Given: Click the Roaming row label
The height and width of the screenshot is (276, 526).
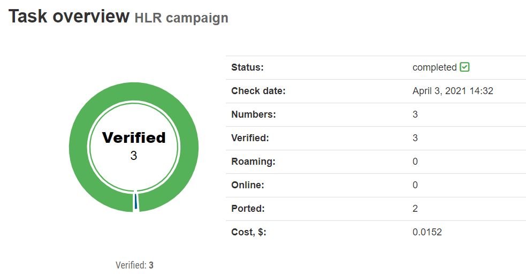Looking at the screenshot, I should pos(253,162).
